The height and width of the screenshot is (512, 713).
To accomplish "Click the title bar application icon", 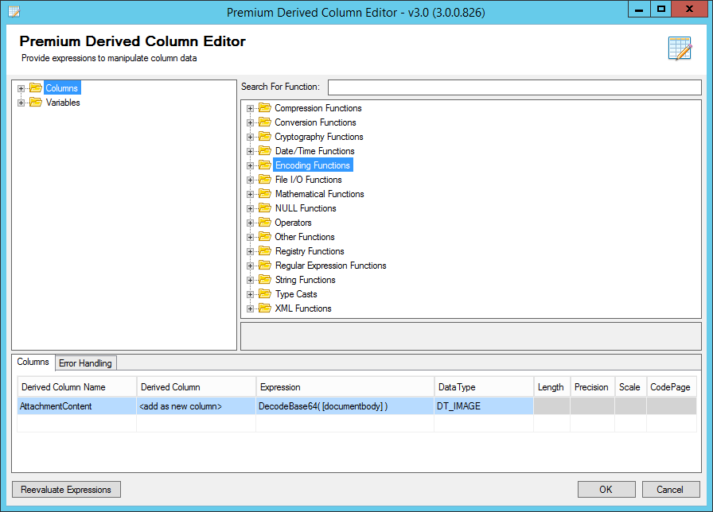I will click(14, 12).
